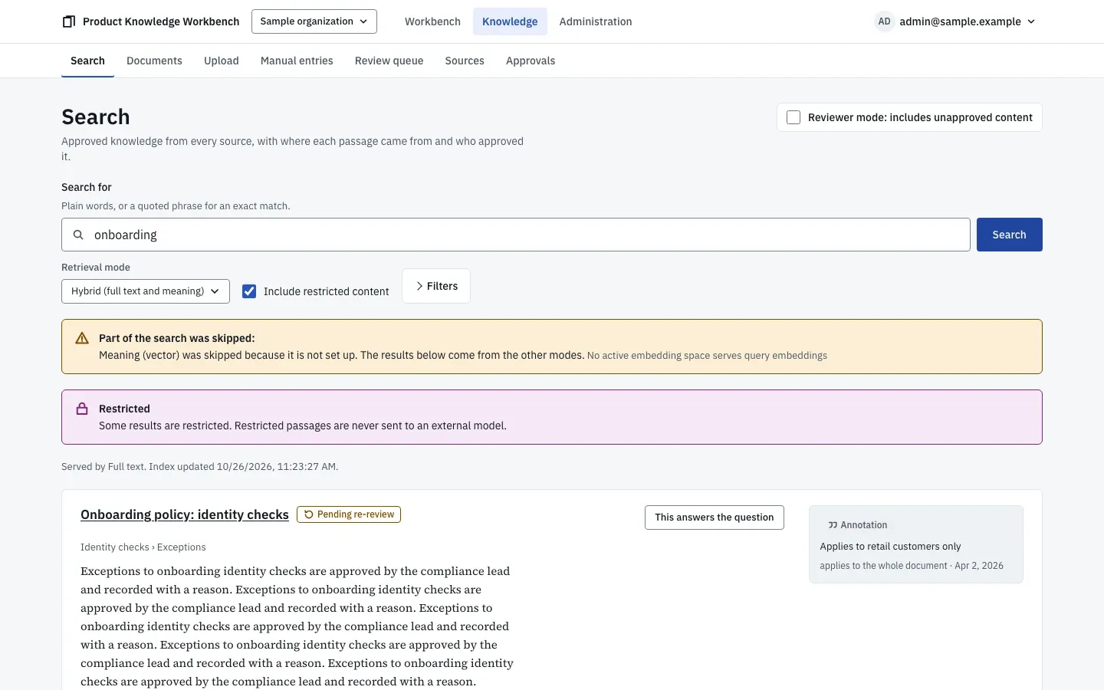Screen dimensions: 1104x690
Task: Switch to the Approvals subtab
Action: pyautogui.click(x=531, y=61)
